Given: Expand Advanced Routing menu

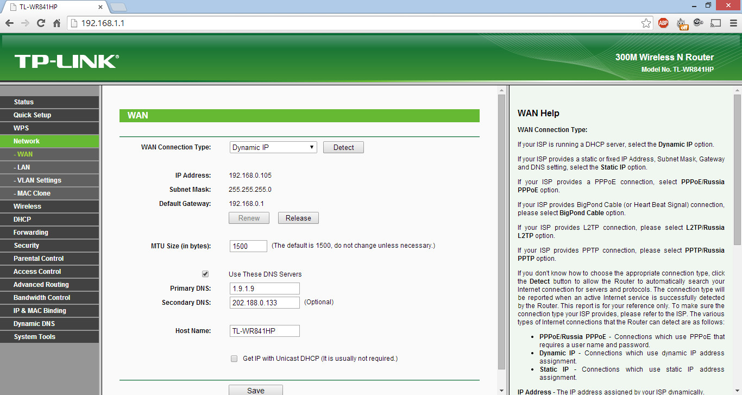Looking at the screenshot, I should pos(49,285).
